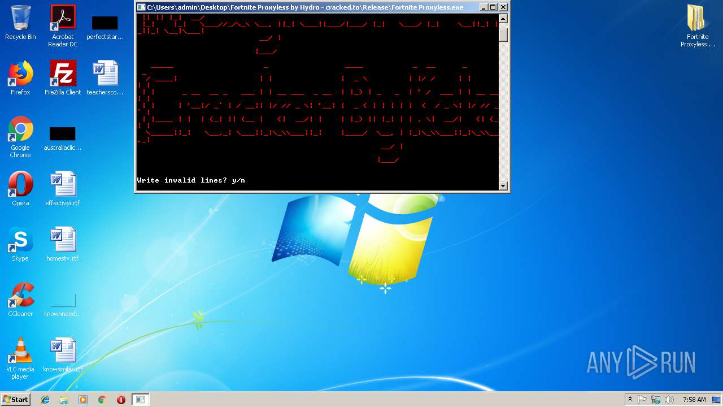Open clock showing 7:58 AM

694,400
